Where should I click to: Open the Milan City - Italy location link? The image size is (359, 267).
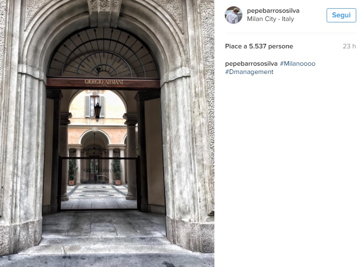tap(271, 19)
